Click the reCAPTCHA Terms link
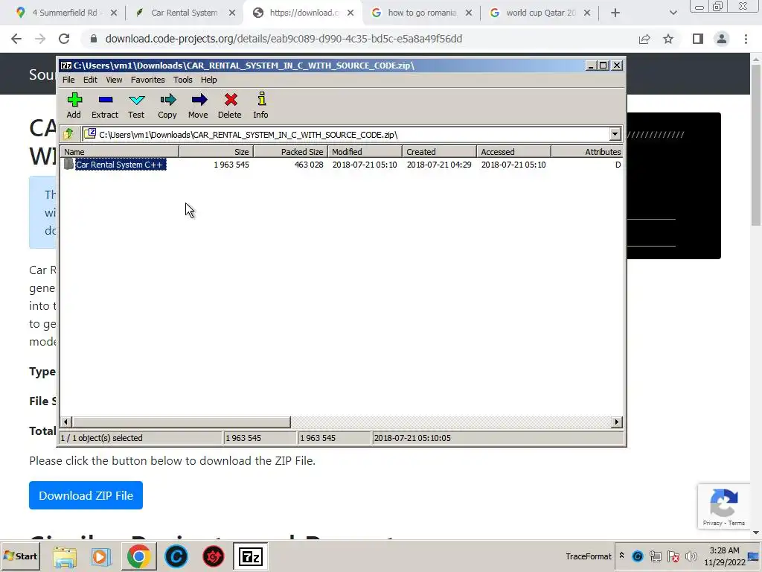Screen dimensions: 762x572 (x=736, y=523)
